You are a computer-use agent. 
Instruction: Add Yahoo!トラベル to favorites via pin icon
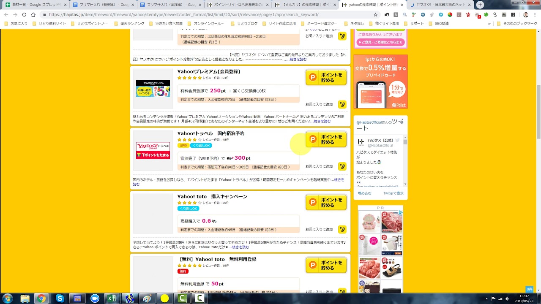(342, 166)
